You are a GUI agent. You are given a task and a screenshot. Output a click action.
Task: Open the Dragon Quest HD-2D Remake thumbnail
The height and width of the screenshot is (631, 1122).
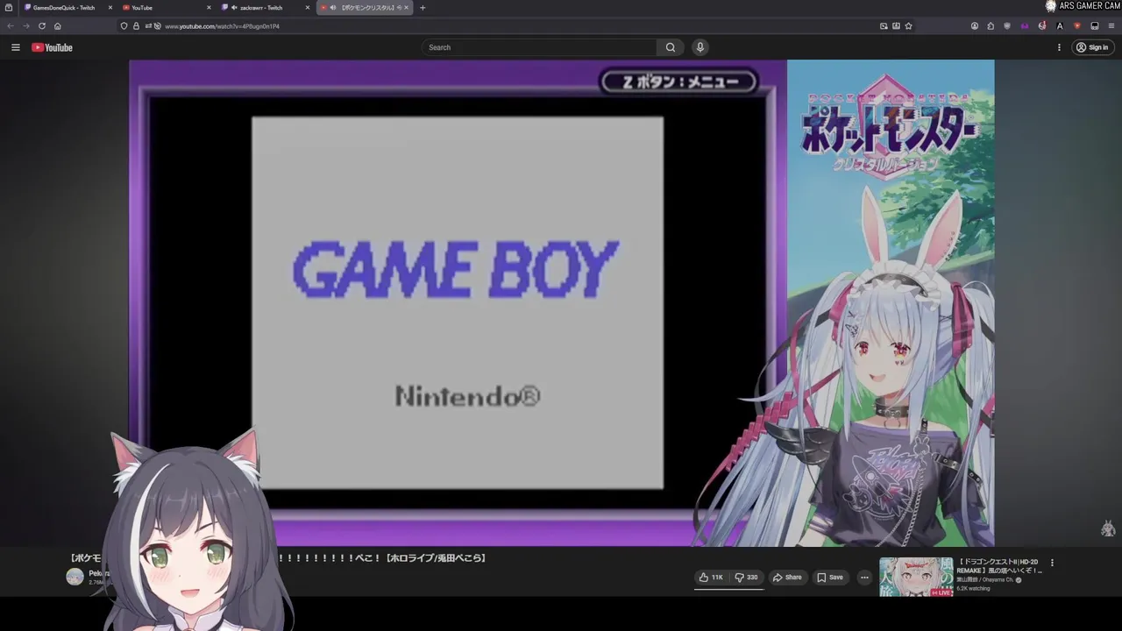[916, 577]
